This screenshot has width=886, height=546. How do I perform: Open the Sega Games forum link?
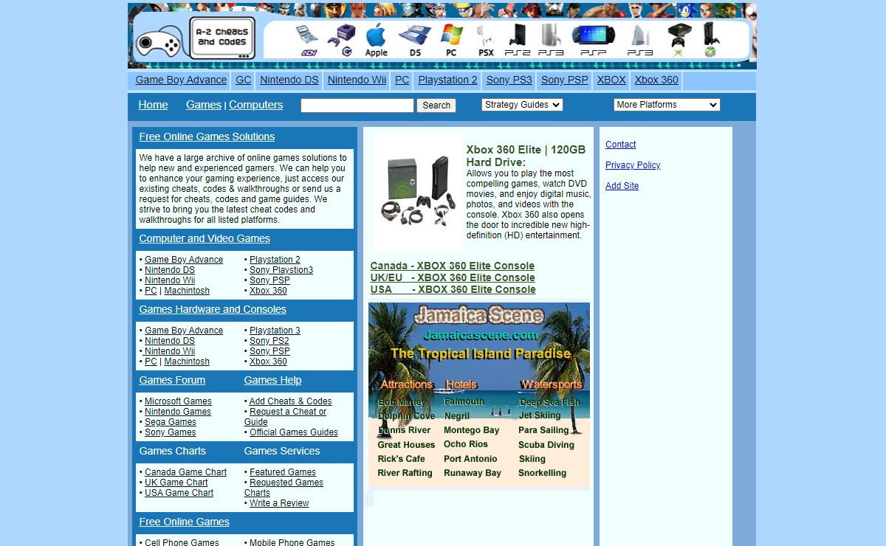[171, 422]
